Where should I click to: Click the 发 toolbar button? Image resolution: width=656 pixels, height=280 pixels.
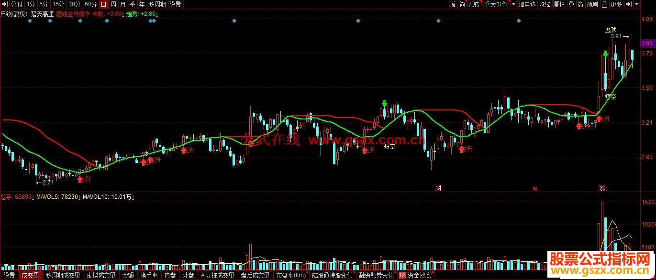pos(453,4)
